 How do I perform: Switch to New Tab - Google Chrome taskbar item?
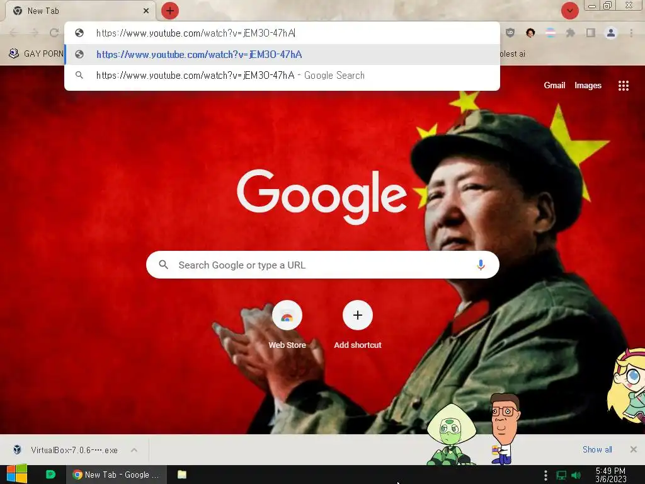tap(117, 475)
